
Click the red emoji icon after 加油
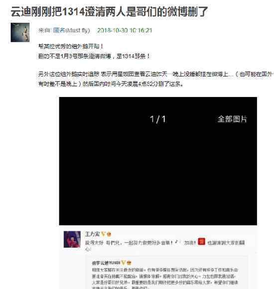(201, 241)
